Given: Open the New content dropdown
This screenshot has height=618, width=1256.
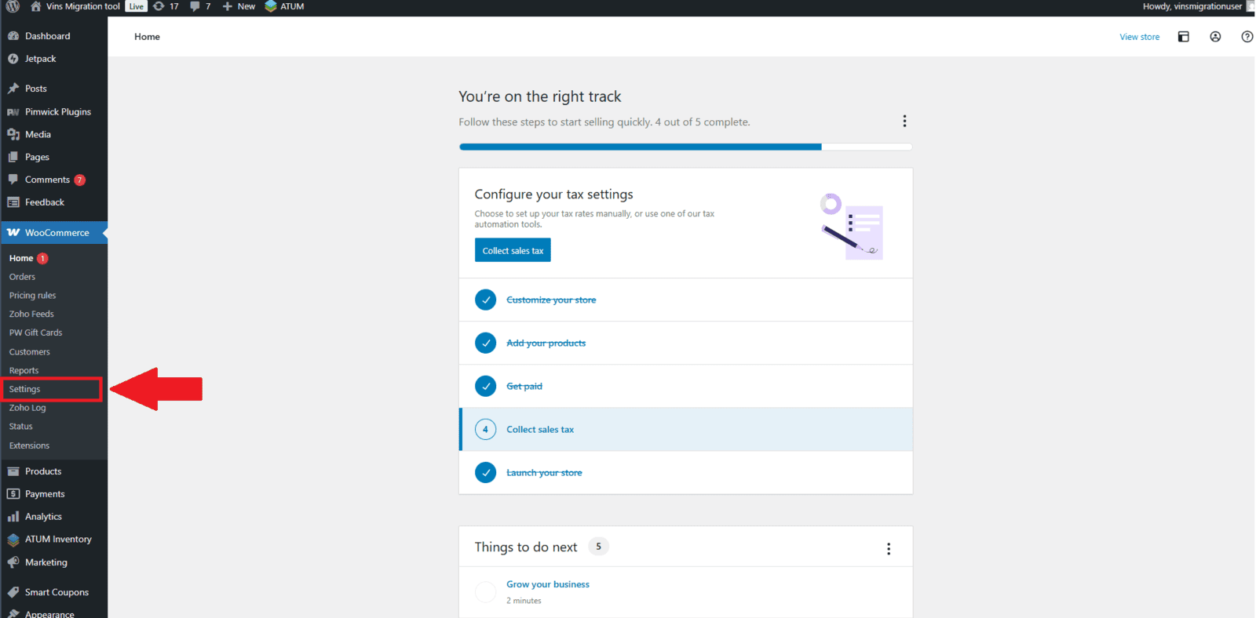Looking at the screenshot, I should 239,6.
